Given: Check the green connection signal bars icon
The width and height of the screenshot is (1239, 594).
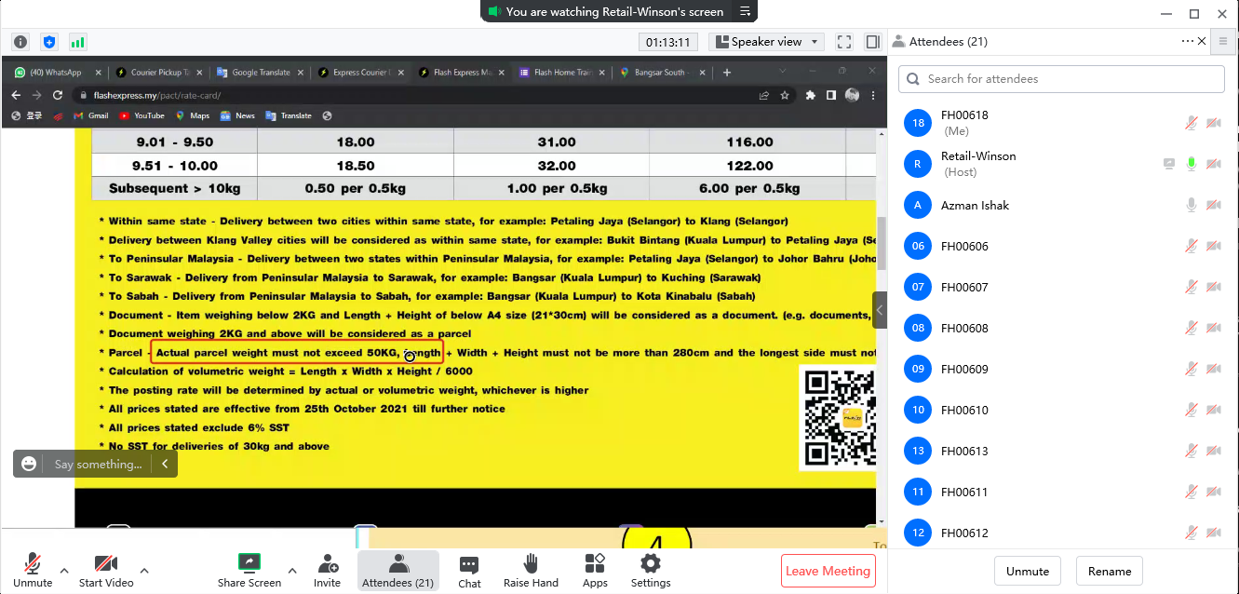Looking at the screenshot, I should [77, 42].
